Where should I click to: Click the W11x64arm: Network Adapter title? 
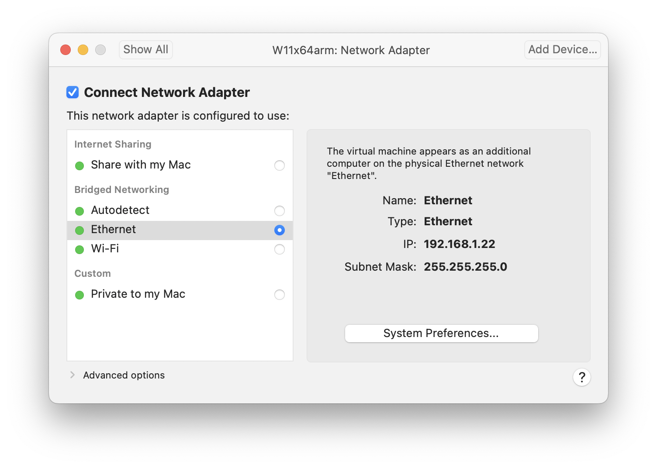pos(351,50)
